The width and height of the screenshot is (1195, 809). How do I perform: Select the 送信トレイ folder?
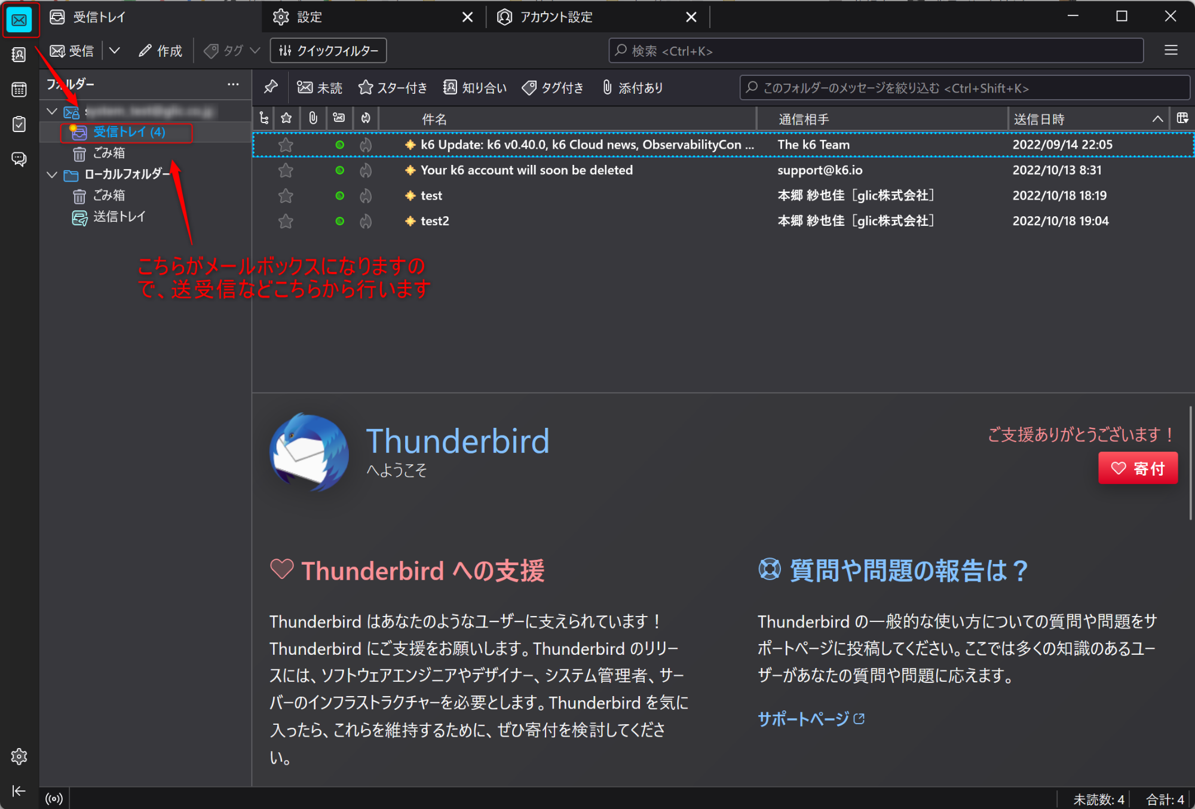pyautogui.click(x=109, y=217)
